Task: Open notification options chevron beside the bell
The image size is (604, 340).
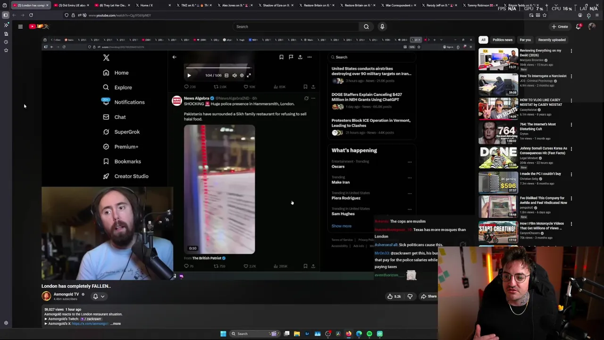Action: [102, 297]
